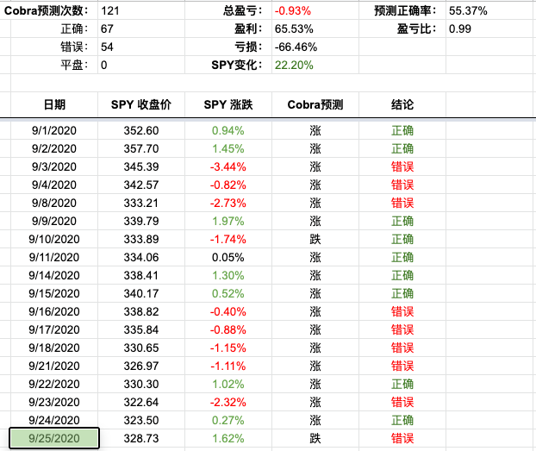
Task: Click the change cell 0.05%
Action: click(x=228, y=257)
